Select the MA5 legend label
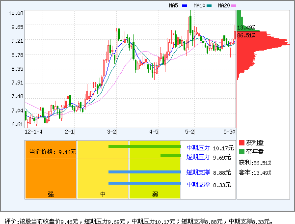The width and height of the screenshot is (295, 224). [173, 5]
